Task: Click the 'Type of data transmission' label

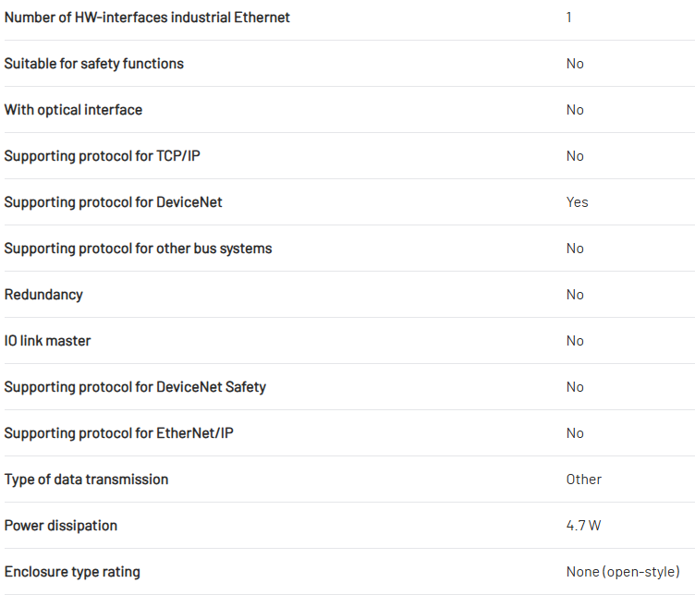Action: 86,480
